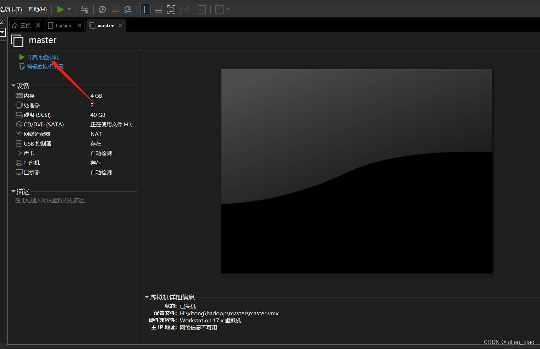540x349 pixels.
Task: Click Send Ctrl+Alt+Del toolbar icon
Action: click(x=84, y=9)
